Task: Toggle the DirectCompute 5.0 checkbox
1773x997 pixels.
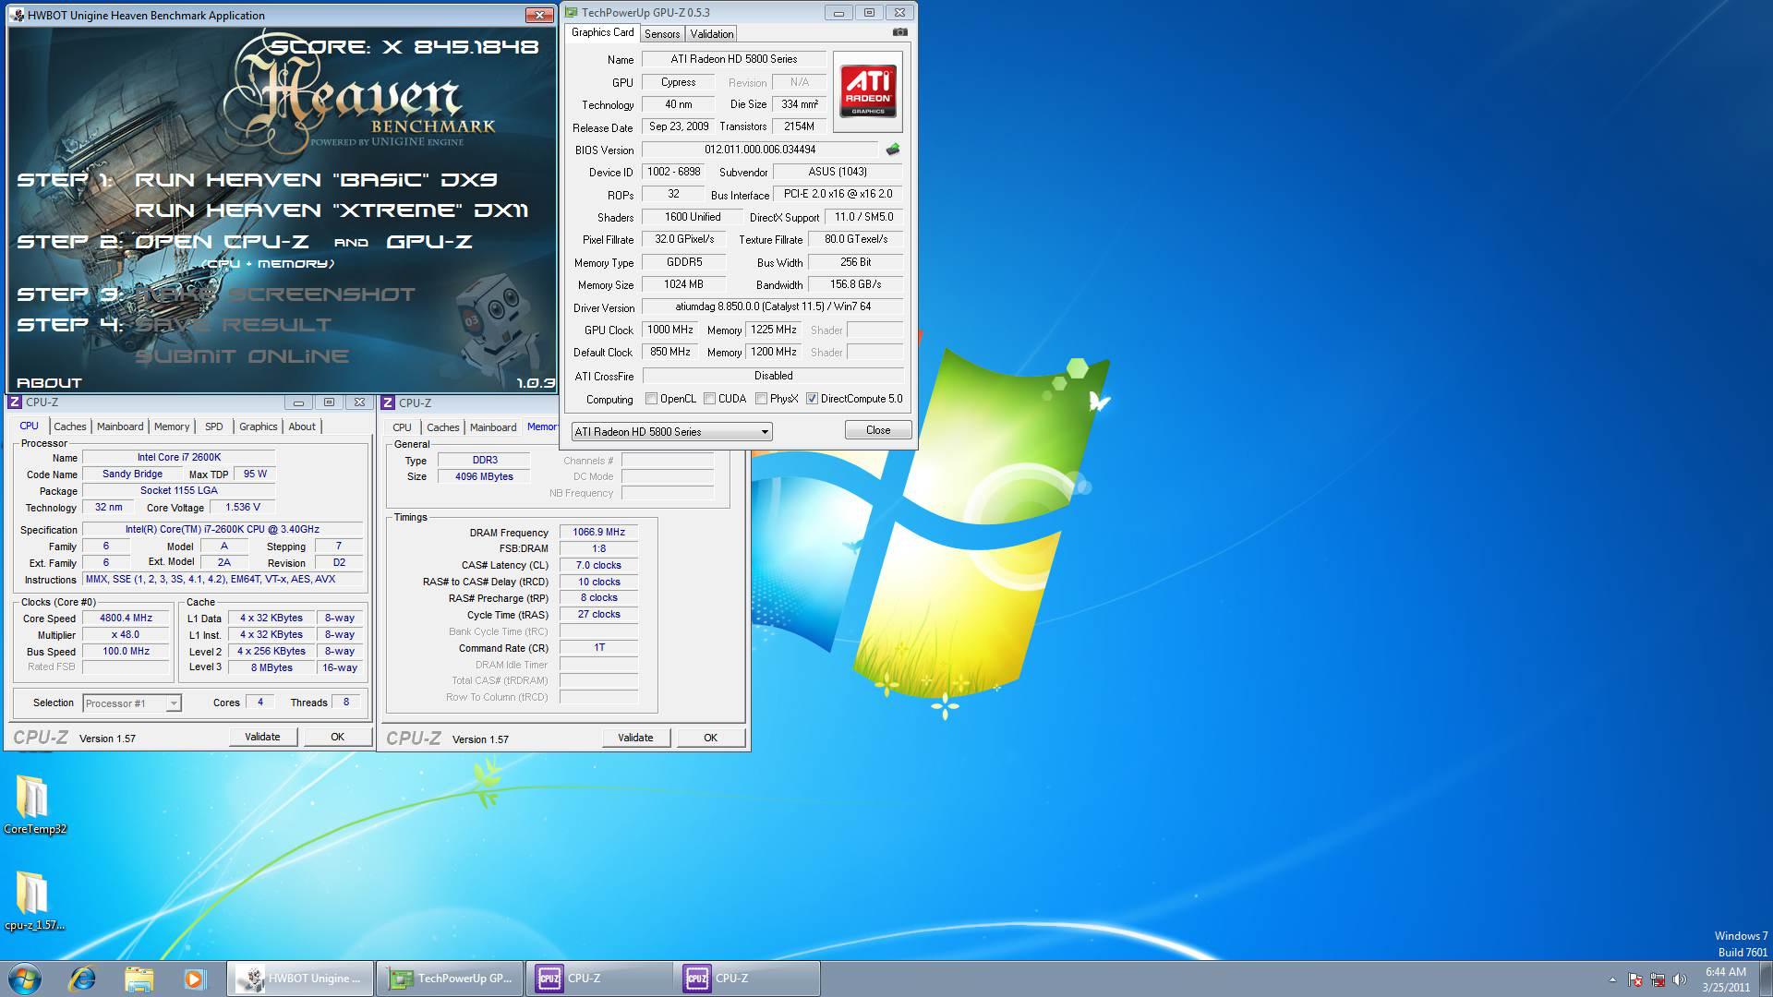Action: coord(812,399)
